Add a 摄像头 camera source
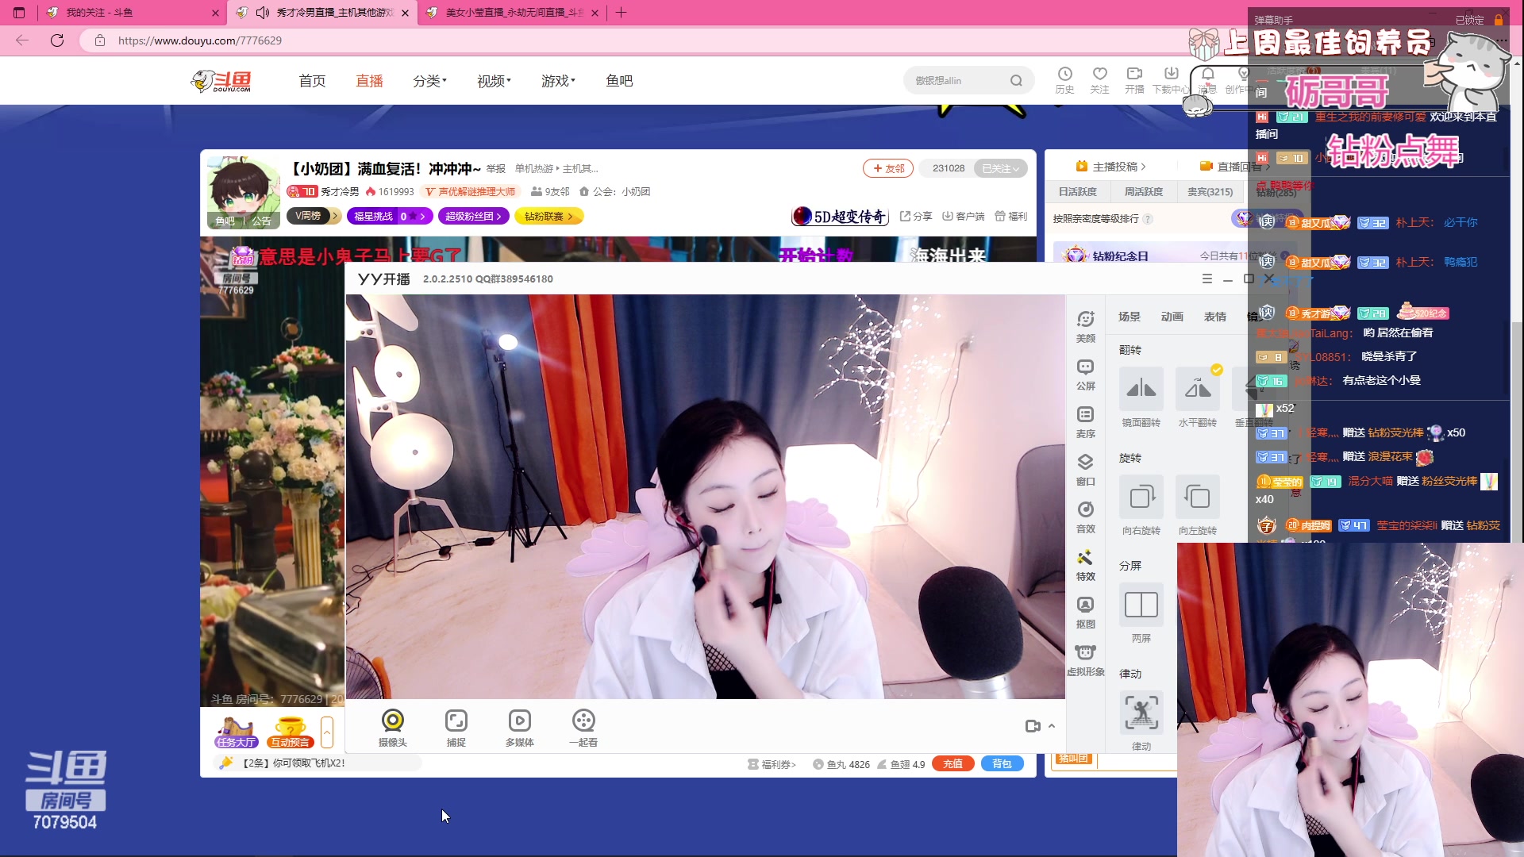Image resolution: width=1524 pixels, height=857 pixels. 392,728
